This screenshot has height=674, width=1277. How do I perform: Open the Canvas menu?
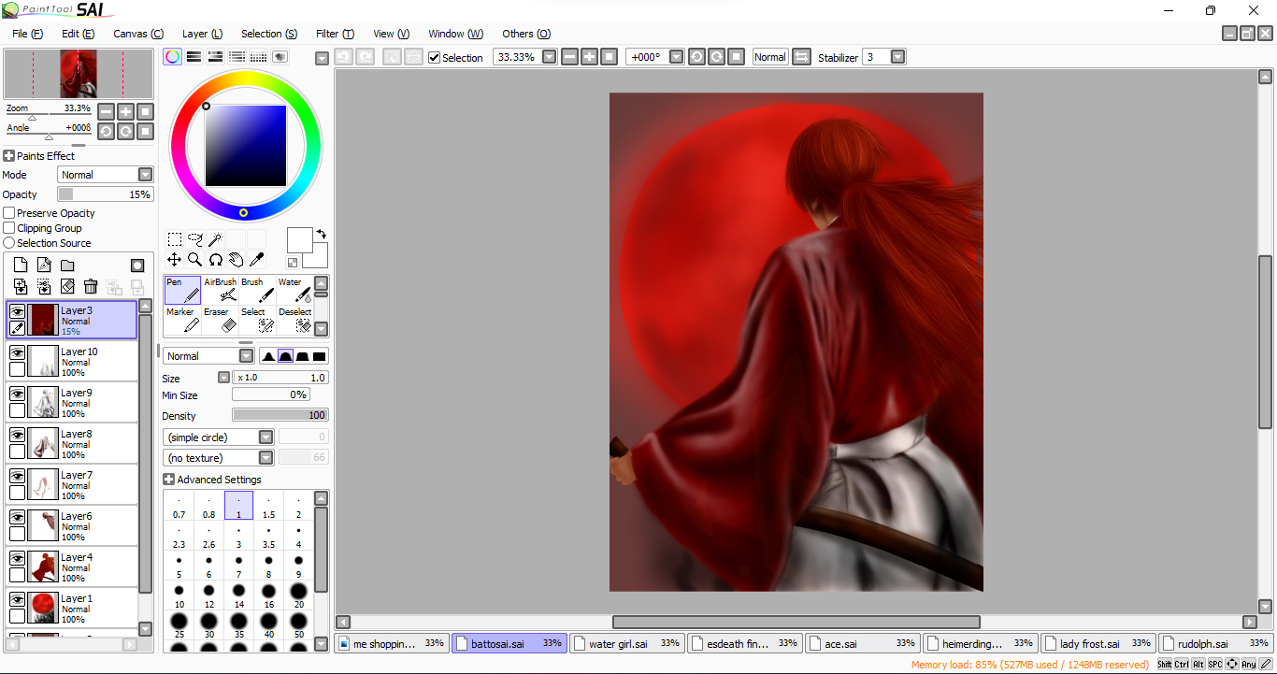tap(138, 34)
